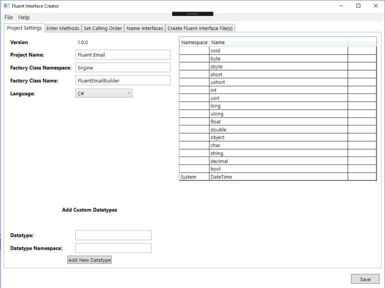Click the Add New Datatype button
This screenshot has height=288, width=385.
pos(89,260)
